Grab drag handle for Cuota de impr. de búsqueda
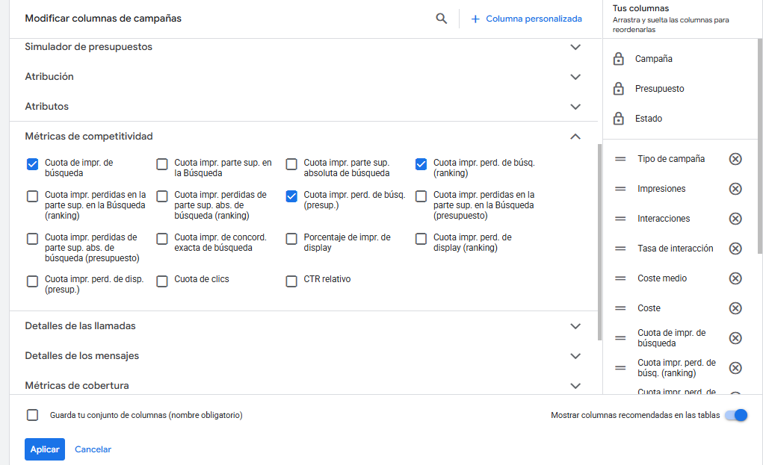This screenshot has width=763, height=465. click(620, 338)
